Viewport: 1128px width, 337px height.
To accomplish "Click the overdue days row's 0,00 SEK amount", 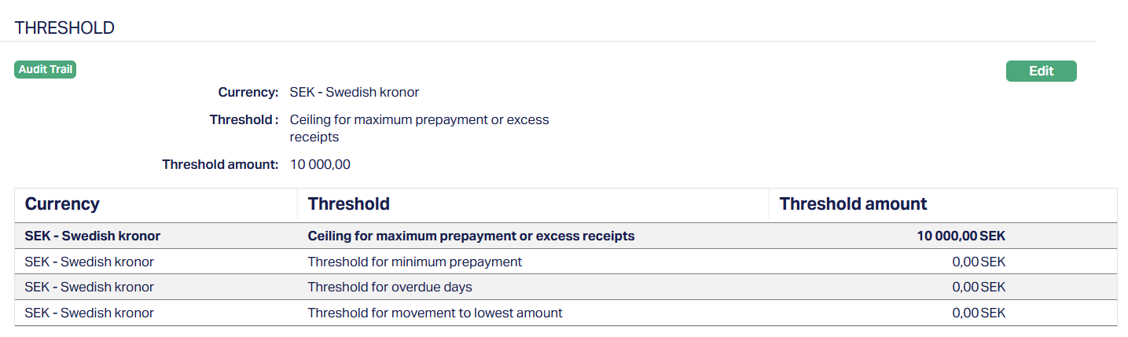I will (x=978, y=287).
